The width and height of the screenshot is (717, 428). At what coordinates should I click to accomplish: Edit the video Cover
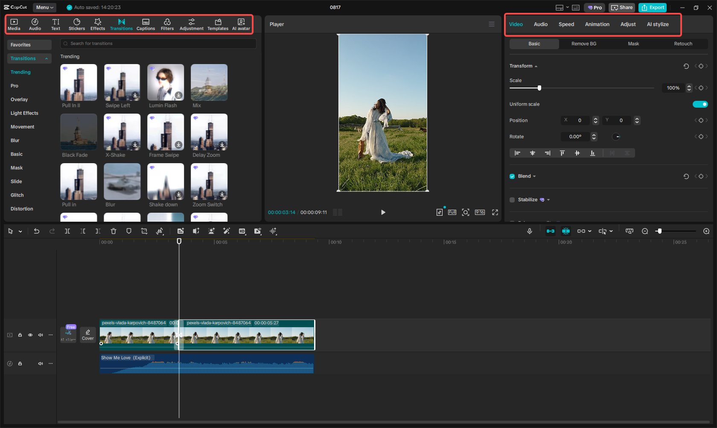coord(87,334)
